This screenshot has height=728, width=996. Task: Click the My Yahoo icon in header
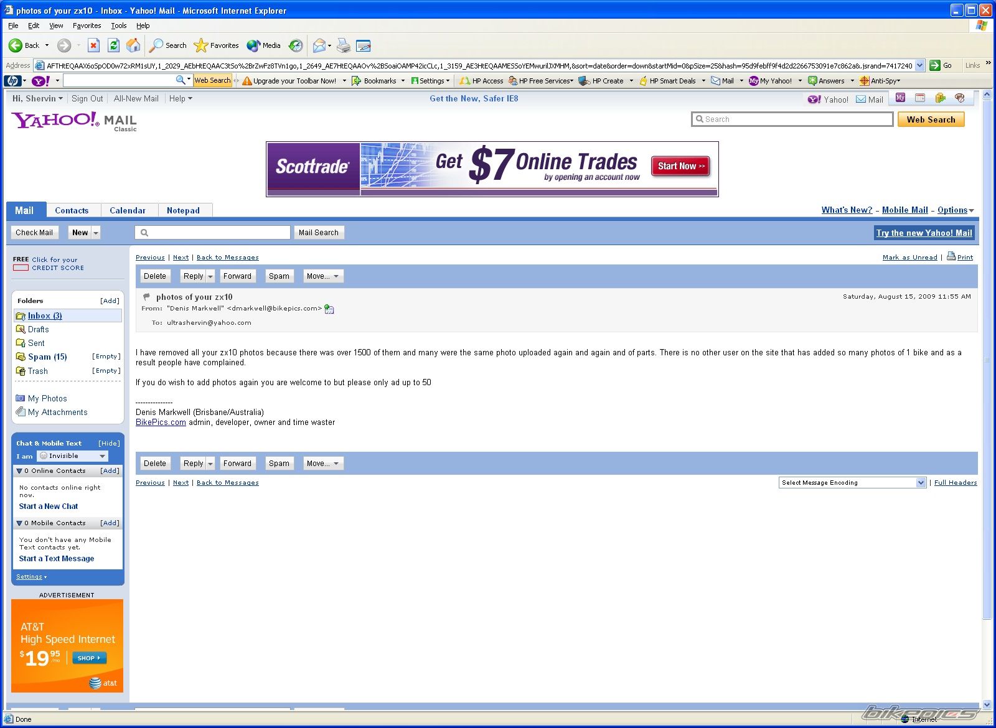pyautogui.click(x=900, y=98)
